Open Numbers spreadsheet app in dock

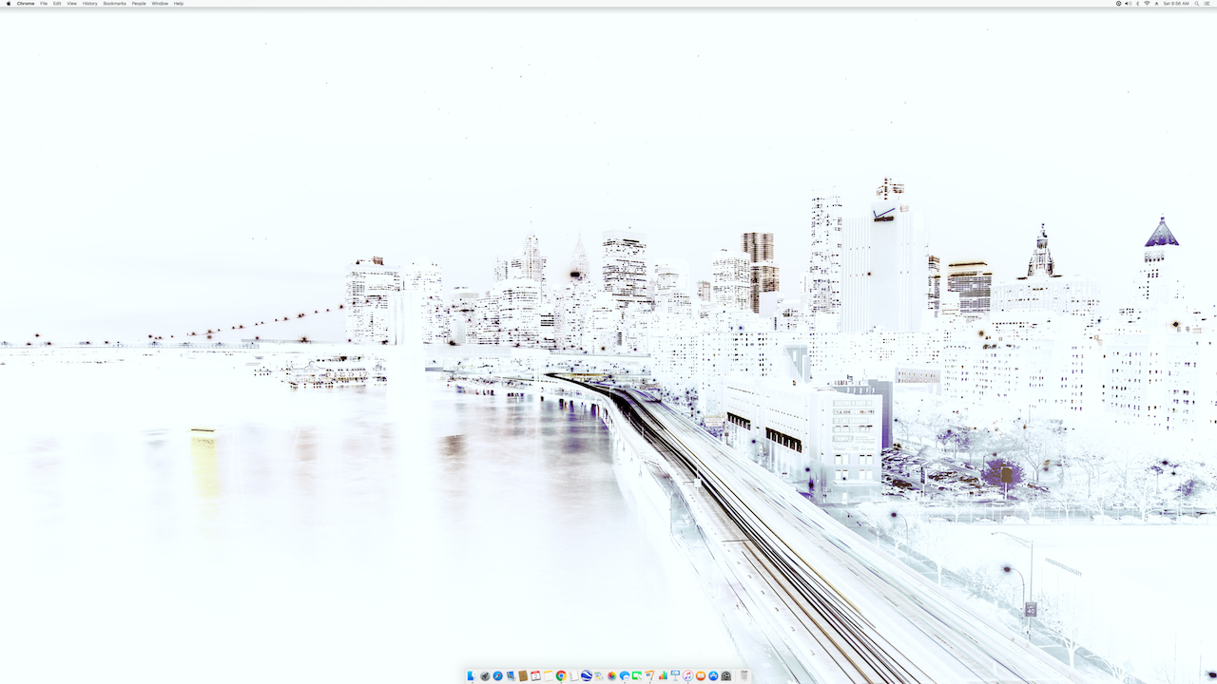click(x=663, y=675)
